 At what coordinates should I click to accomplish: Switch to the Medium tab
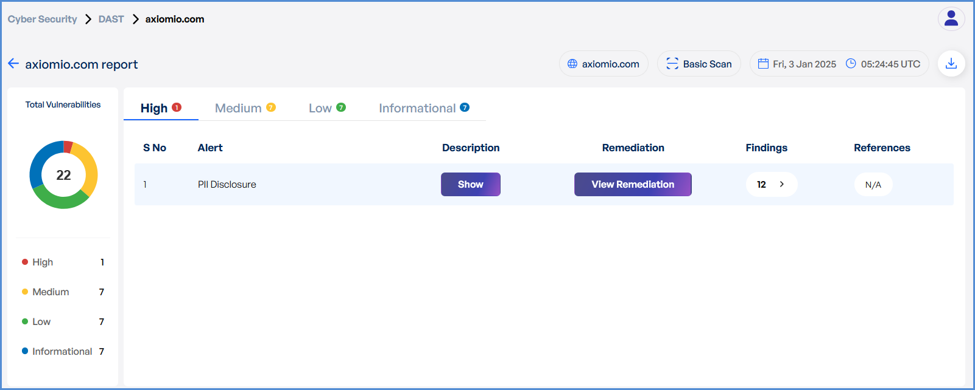click(238, 108)
